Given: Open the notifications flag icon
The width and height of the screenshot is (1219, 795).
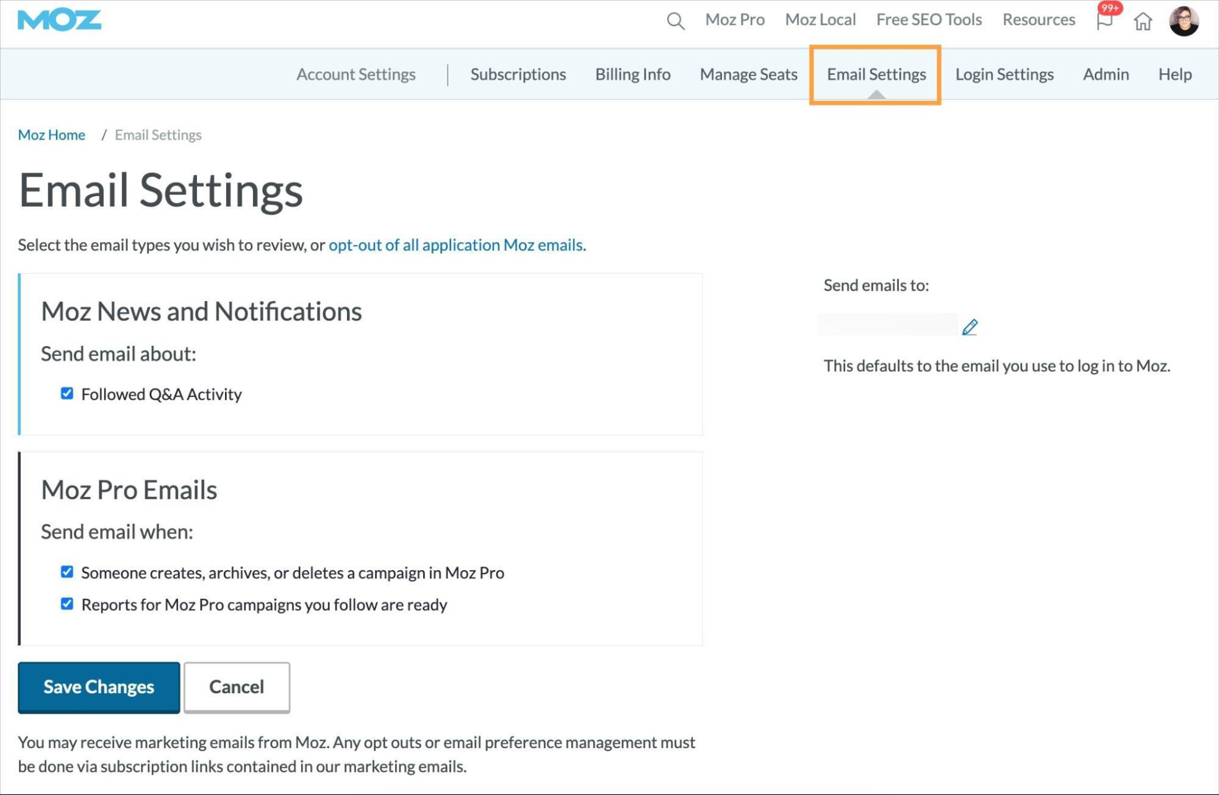Looking at the screenshot, I should click(x=1104, y=21).
